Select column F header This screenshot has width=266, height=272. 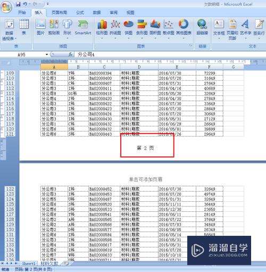pos(210,67)
